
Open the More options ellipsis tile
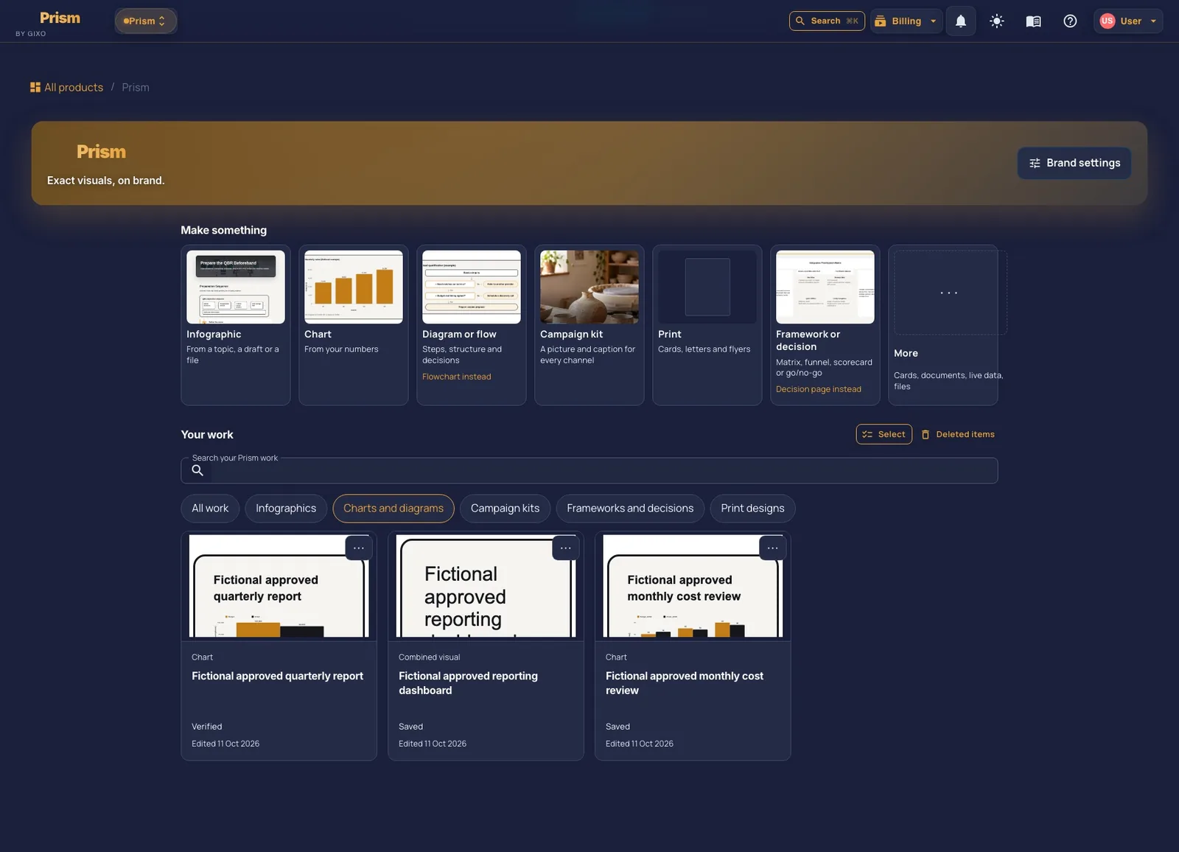[x=949, y=293]
